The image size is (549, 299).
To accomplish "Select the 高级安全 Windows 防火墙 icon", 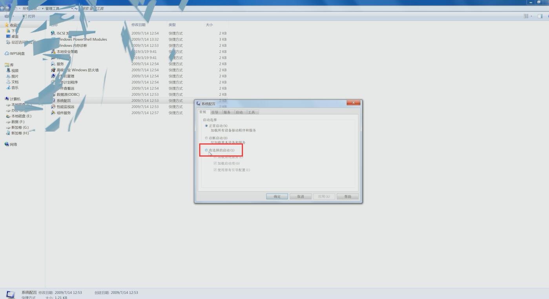I will click(x=53, y=70).
